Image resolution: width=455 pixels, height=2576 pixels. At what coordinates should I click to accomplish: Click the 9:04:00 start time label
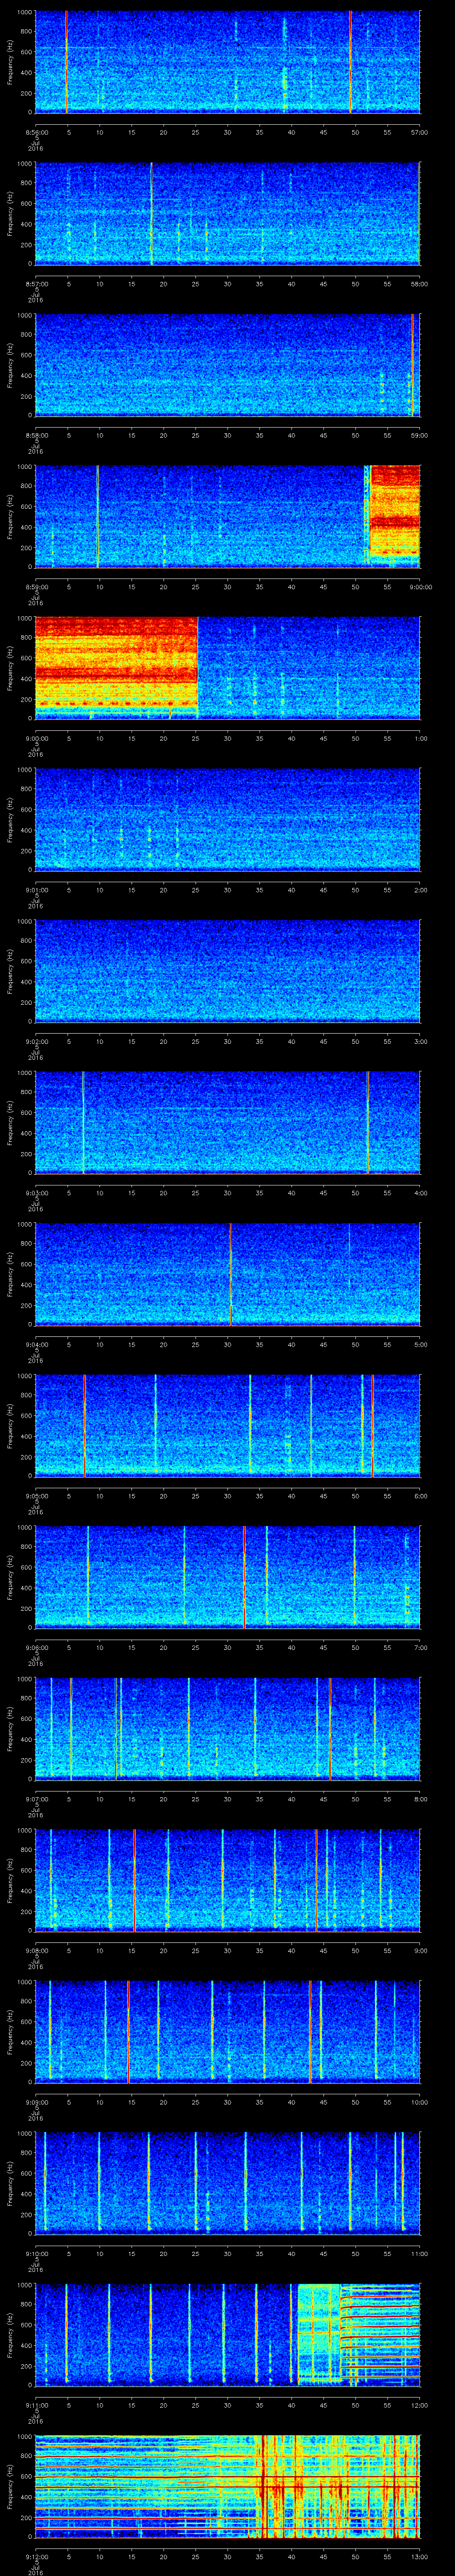tap(36, 1345)
